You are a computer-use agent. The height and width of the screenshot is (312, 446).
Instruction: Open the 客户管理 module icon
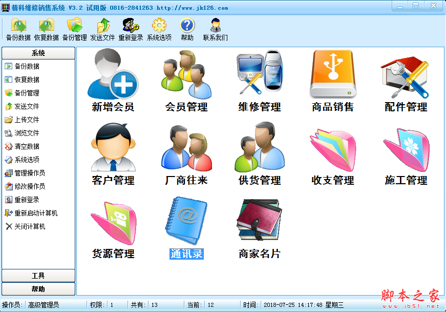pos(113,154)
